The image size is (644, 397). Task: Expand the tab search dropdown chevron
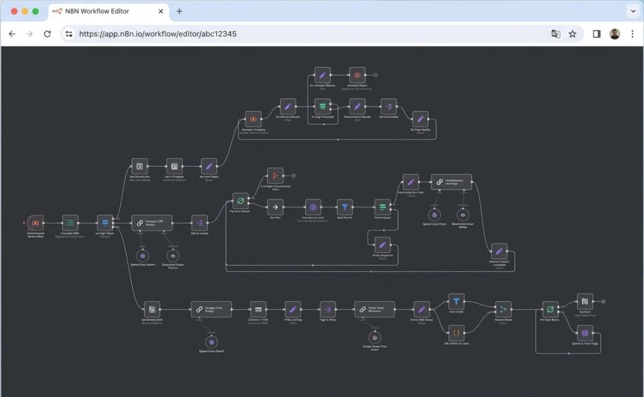pyautogui.click(x=633, y=11)
